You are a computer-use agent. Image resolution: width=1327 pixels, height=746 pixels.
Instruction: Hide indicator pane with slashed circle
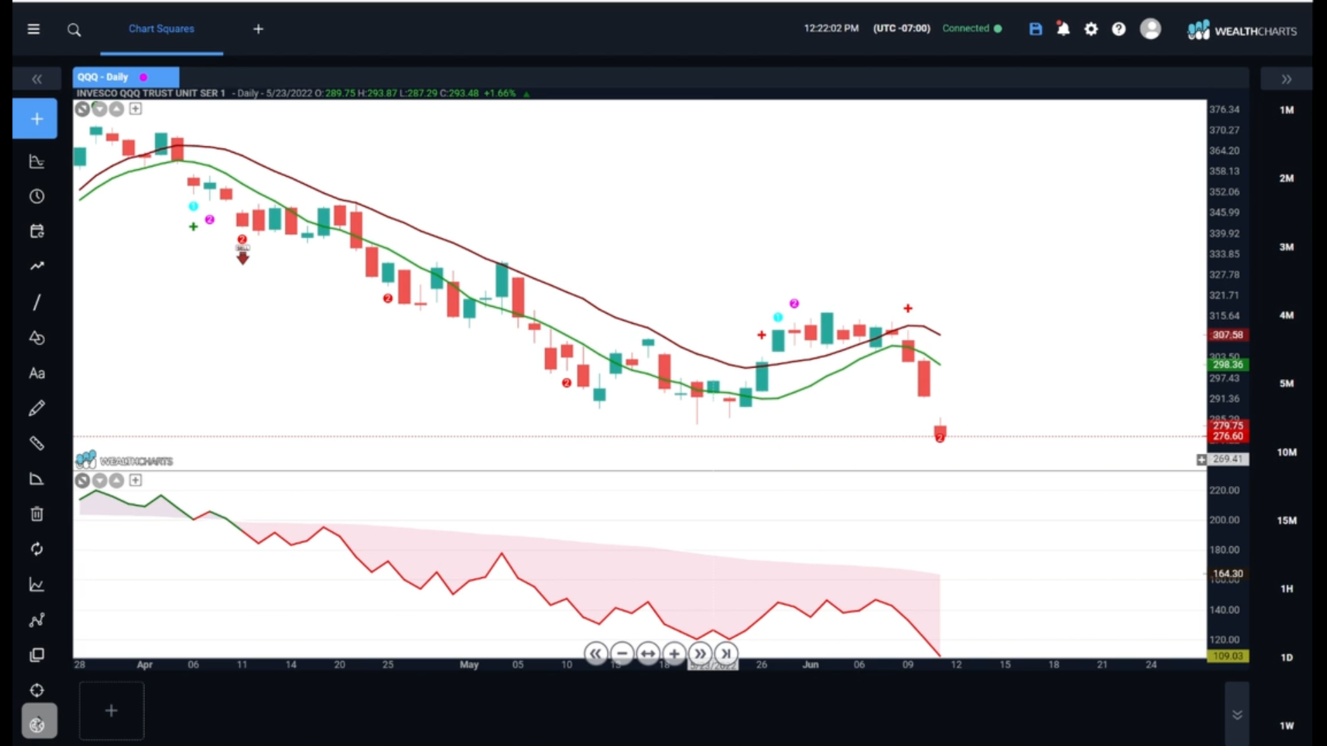pyautogui.click(x=82, y=481)
